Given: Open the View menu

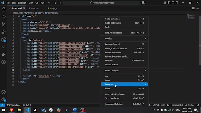Looking at the screenshot, I should [x=31, y=3].
